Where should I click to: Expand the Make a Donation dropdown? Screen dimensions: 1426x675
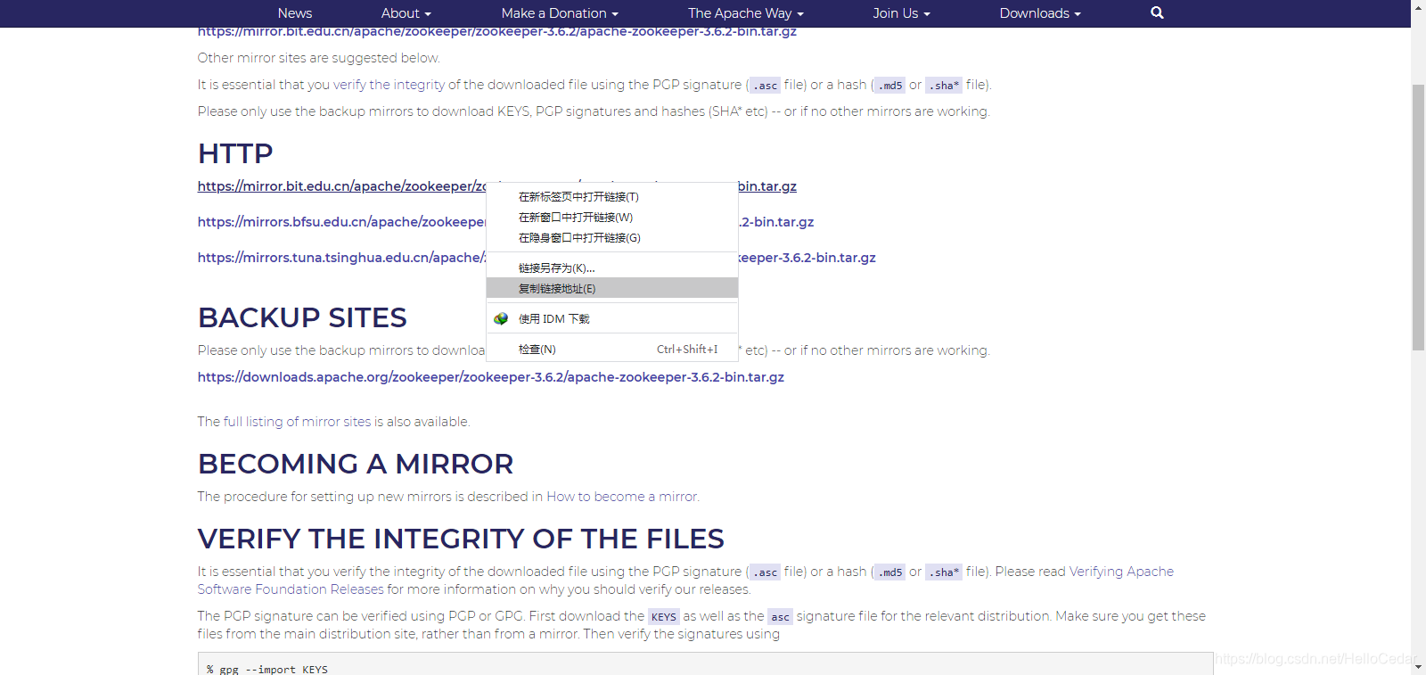coord(560,13)
